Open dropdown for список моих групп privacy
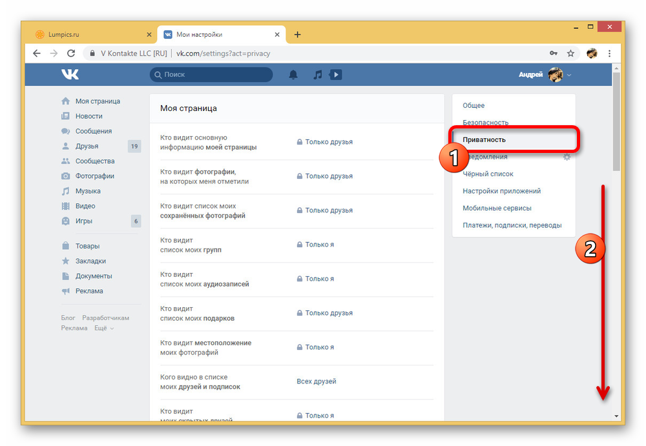Image resolution: width=646 pixels, height=446 pixels. coord(319,245)
